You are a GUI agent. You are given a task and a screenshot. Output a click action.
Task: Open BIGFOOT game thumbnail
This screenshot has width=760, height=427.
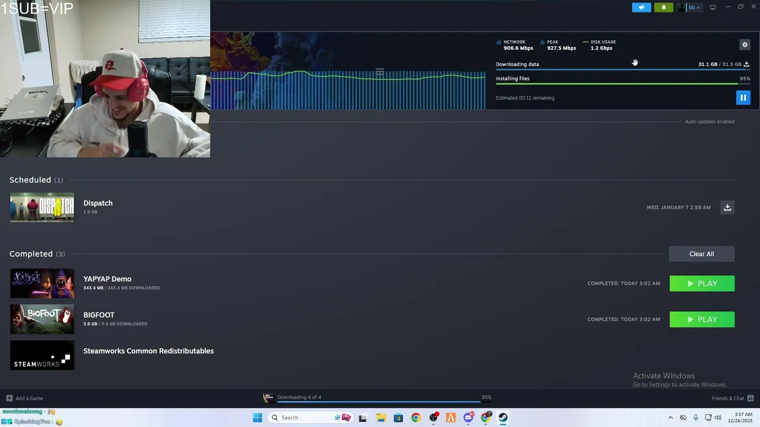tap(42, 319)
